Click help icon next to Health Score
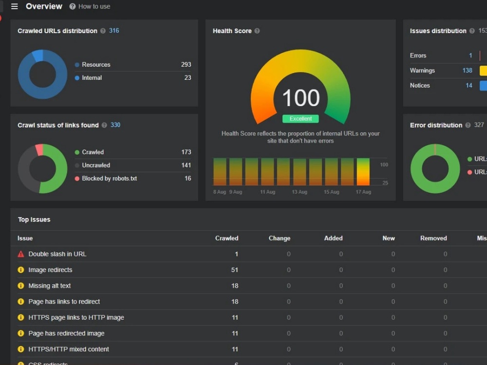Viewport: 487px width, 365px height. coord(257,31)
